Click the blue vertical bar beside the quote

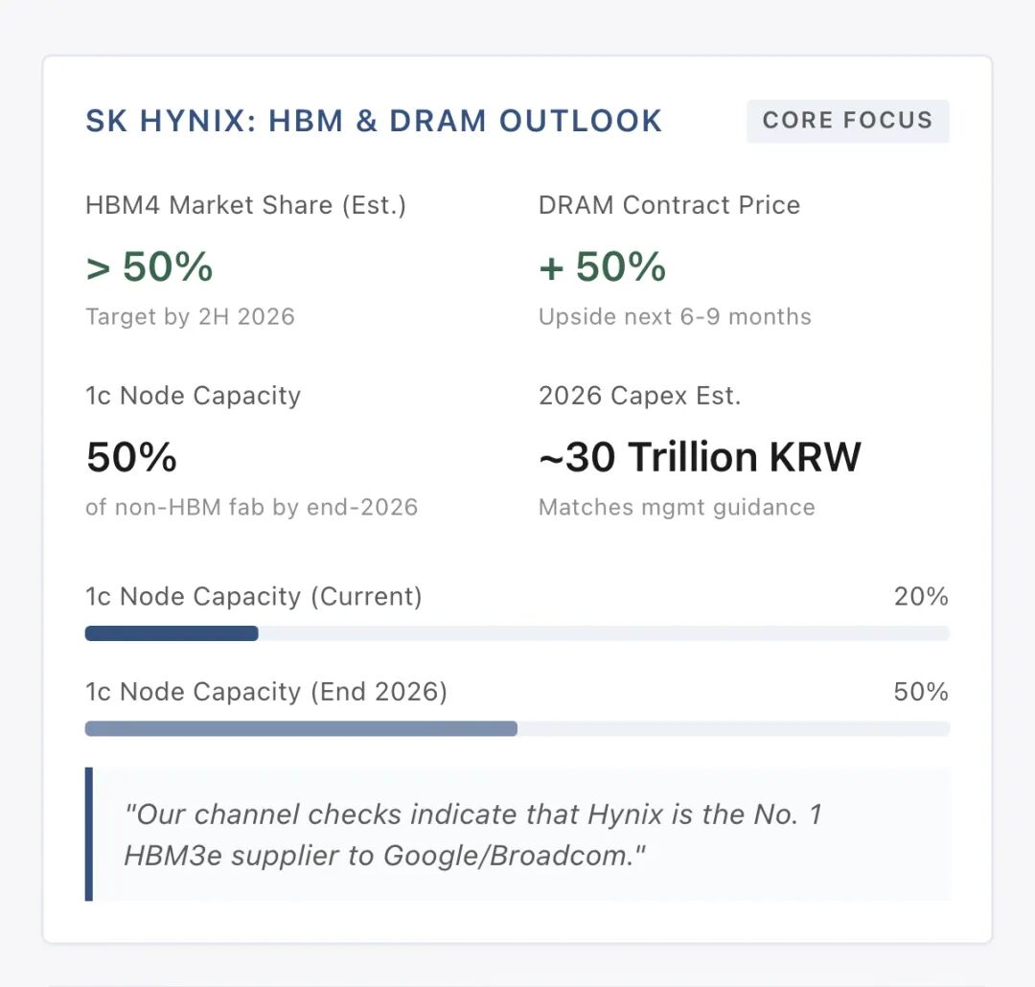click(89, 834)
